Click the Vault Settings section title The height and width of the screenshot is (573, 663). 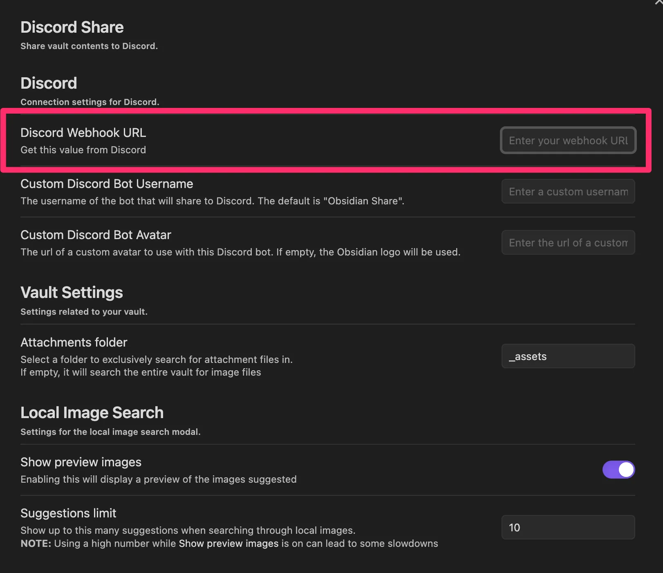[x=72, y=292]
